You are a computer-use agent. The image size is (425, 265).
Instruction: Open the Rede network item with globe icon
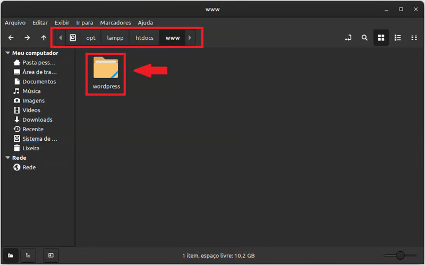tap(24, 167)
